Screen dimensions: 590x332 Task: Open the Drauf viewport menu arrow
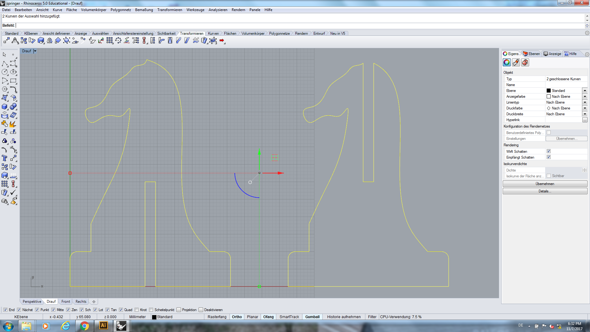(35, 51)
